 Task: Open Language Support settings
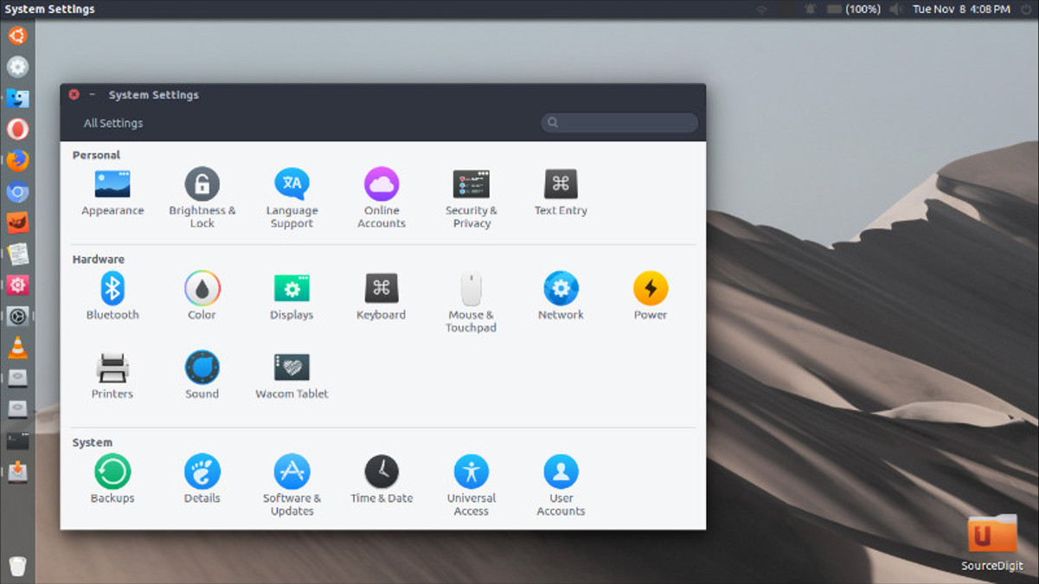[x=292, y=197]
